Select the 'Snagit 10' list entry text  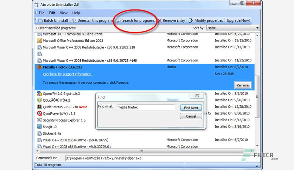tap(50, 127)
